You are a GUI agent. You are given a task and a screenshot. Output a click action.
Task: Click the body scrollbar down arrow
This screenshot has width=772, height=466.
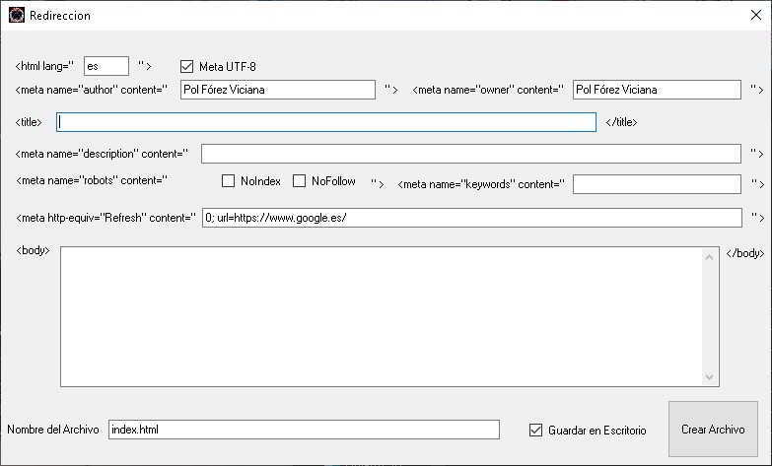pyautogui.click(x=711, y=377)
